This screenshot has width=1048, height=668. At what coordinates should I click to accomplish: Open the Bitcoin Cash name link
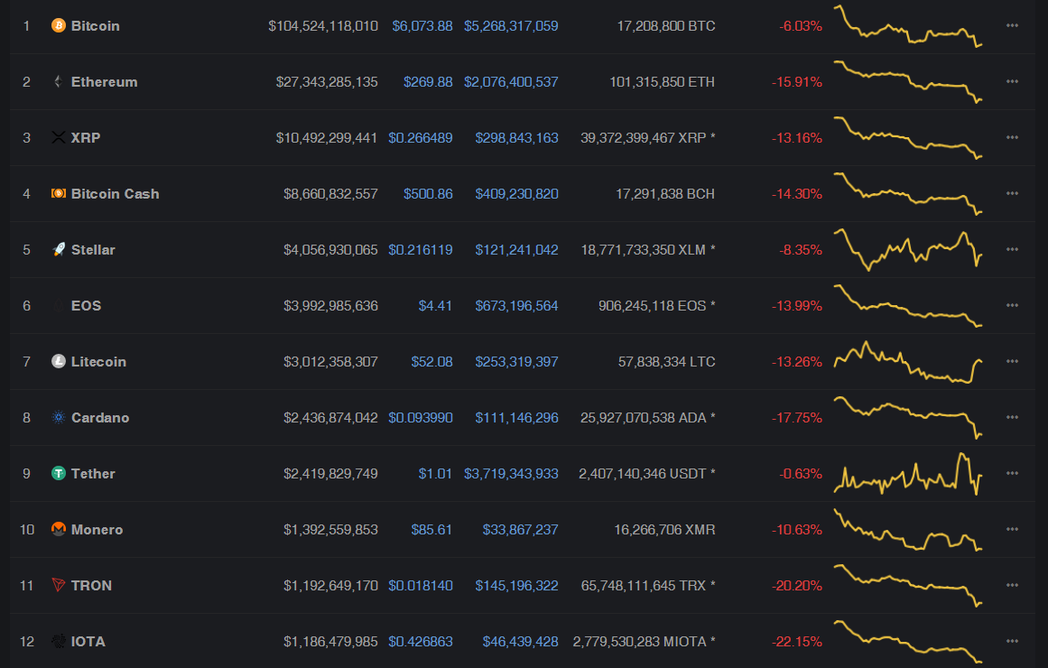[x=115, y=193]
